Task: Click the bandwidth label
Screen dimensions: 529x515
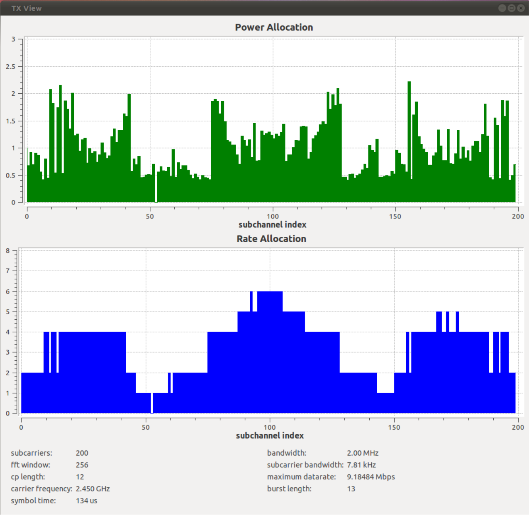Action: click(287, 453)
